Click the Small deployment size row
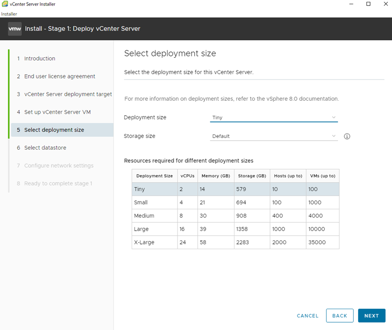Image resolution: width=392 pixels, height=330 pixels. 235,202
